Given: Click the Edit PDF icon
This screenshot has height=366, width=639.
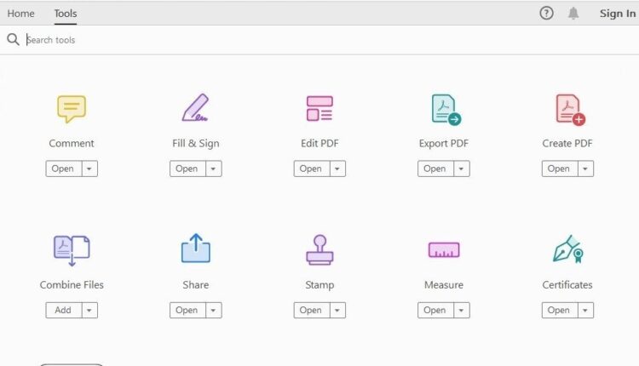Looking at the screenshot, I should click(319, 109).
